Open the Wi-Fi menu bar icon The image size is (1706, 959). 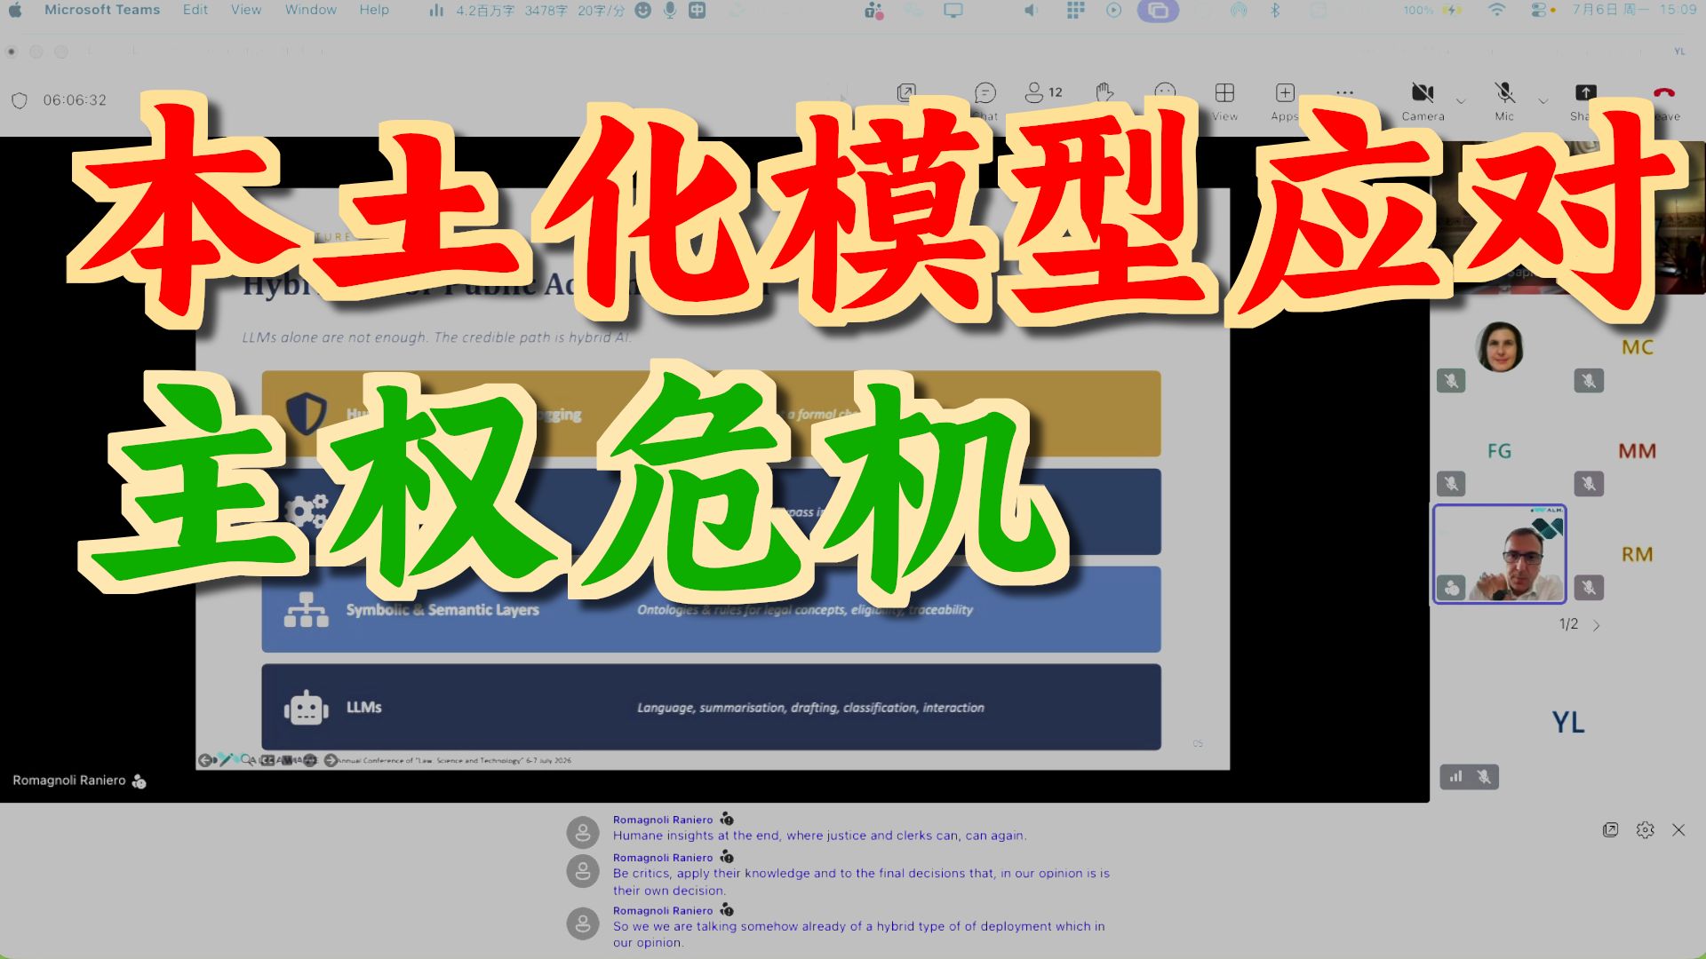pos(1497,11)
